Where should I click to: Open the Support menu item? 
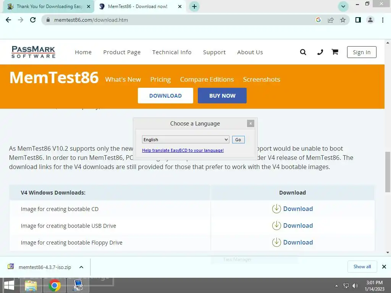coord(214,52)
